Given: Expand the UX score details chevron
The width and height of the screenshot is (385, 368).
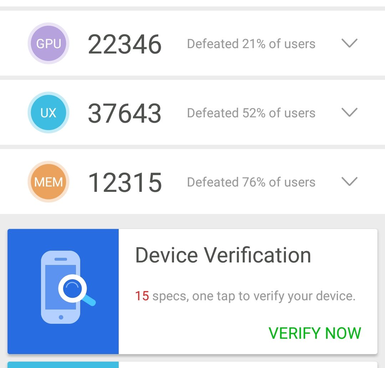Looking at the screenshot, I should (349, 113).
